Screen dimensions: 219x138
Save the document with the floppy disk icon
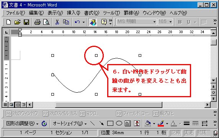pyautogui.click(x=26, y=22)
